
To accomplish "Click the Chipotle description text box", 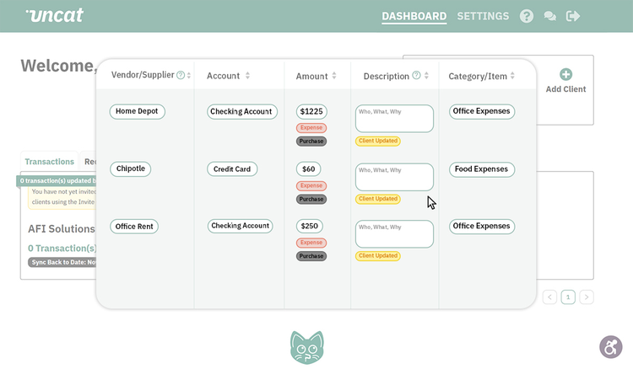I will tap(394, 177).
